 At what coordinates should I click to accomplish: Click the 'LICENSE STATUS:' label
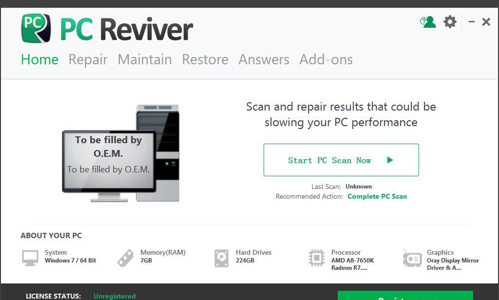(54, 296)
